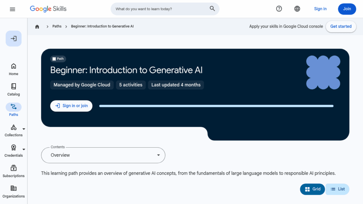Click the Path badge icon

click(54, 59)
